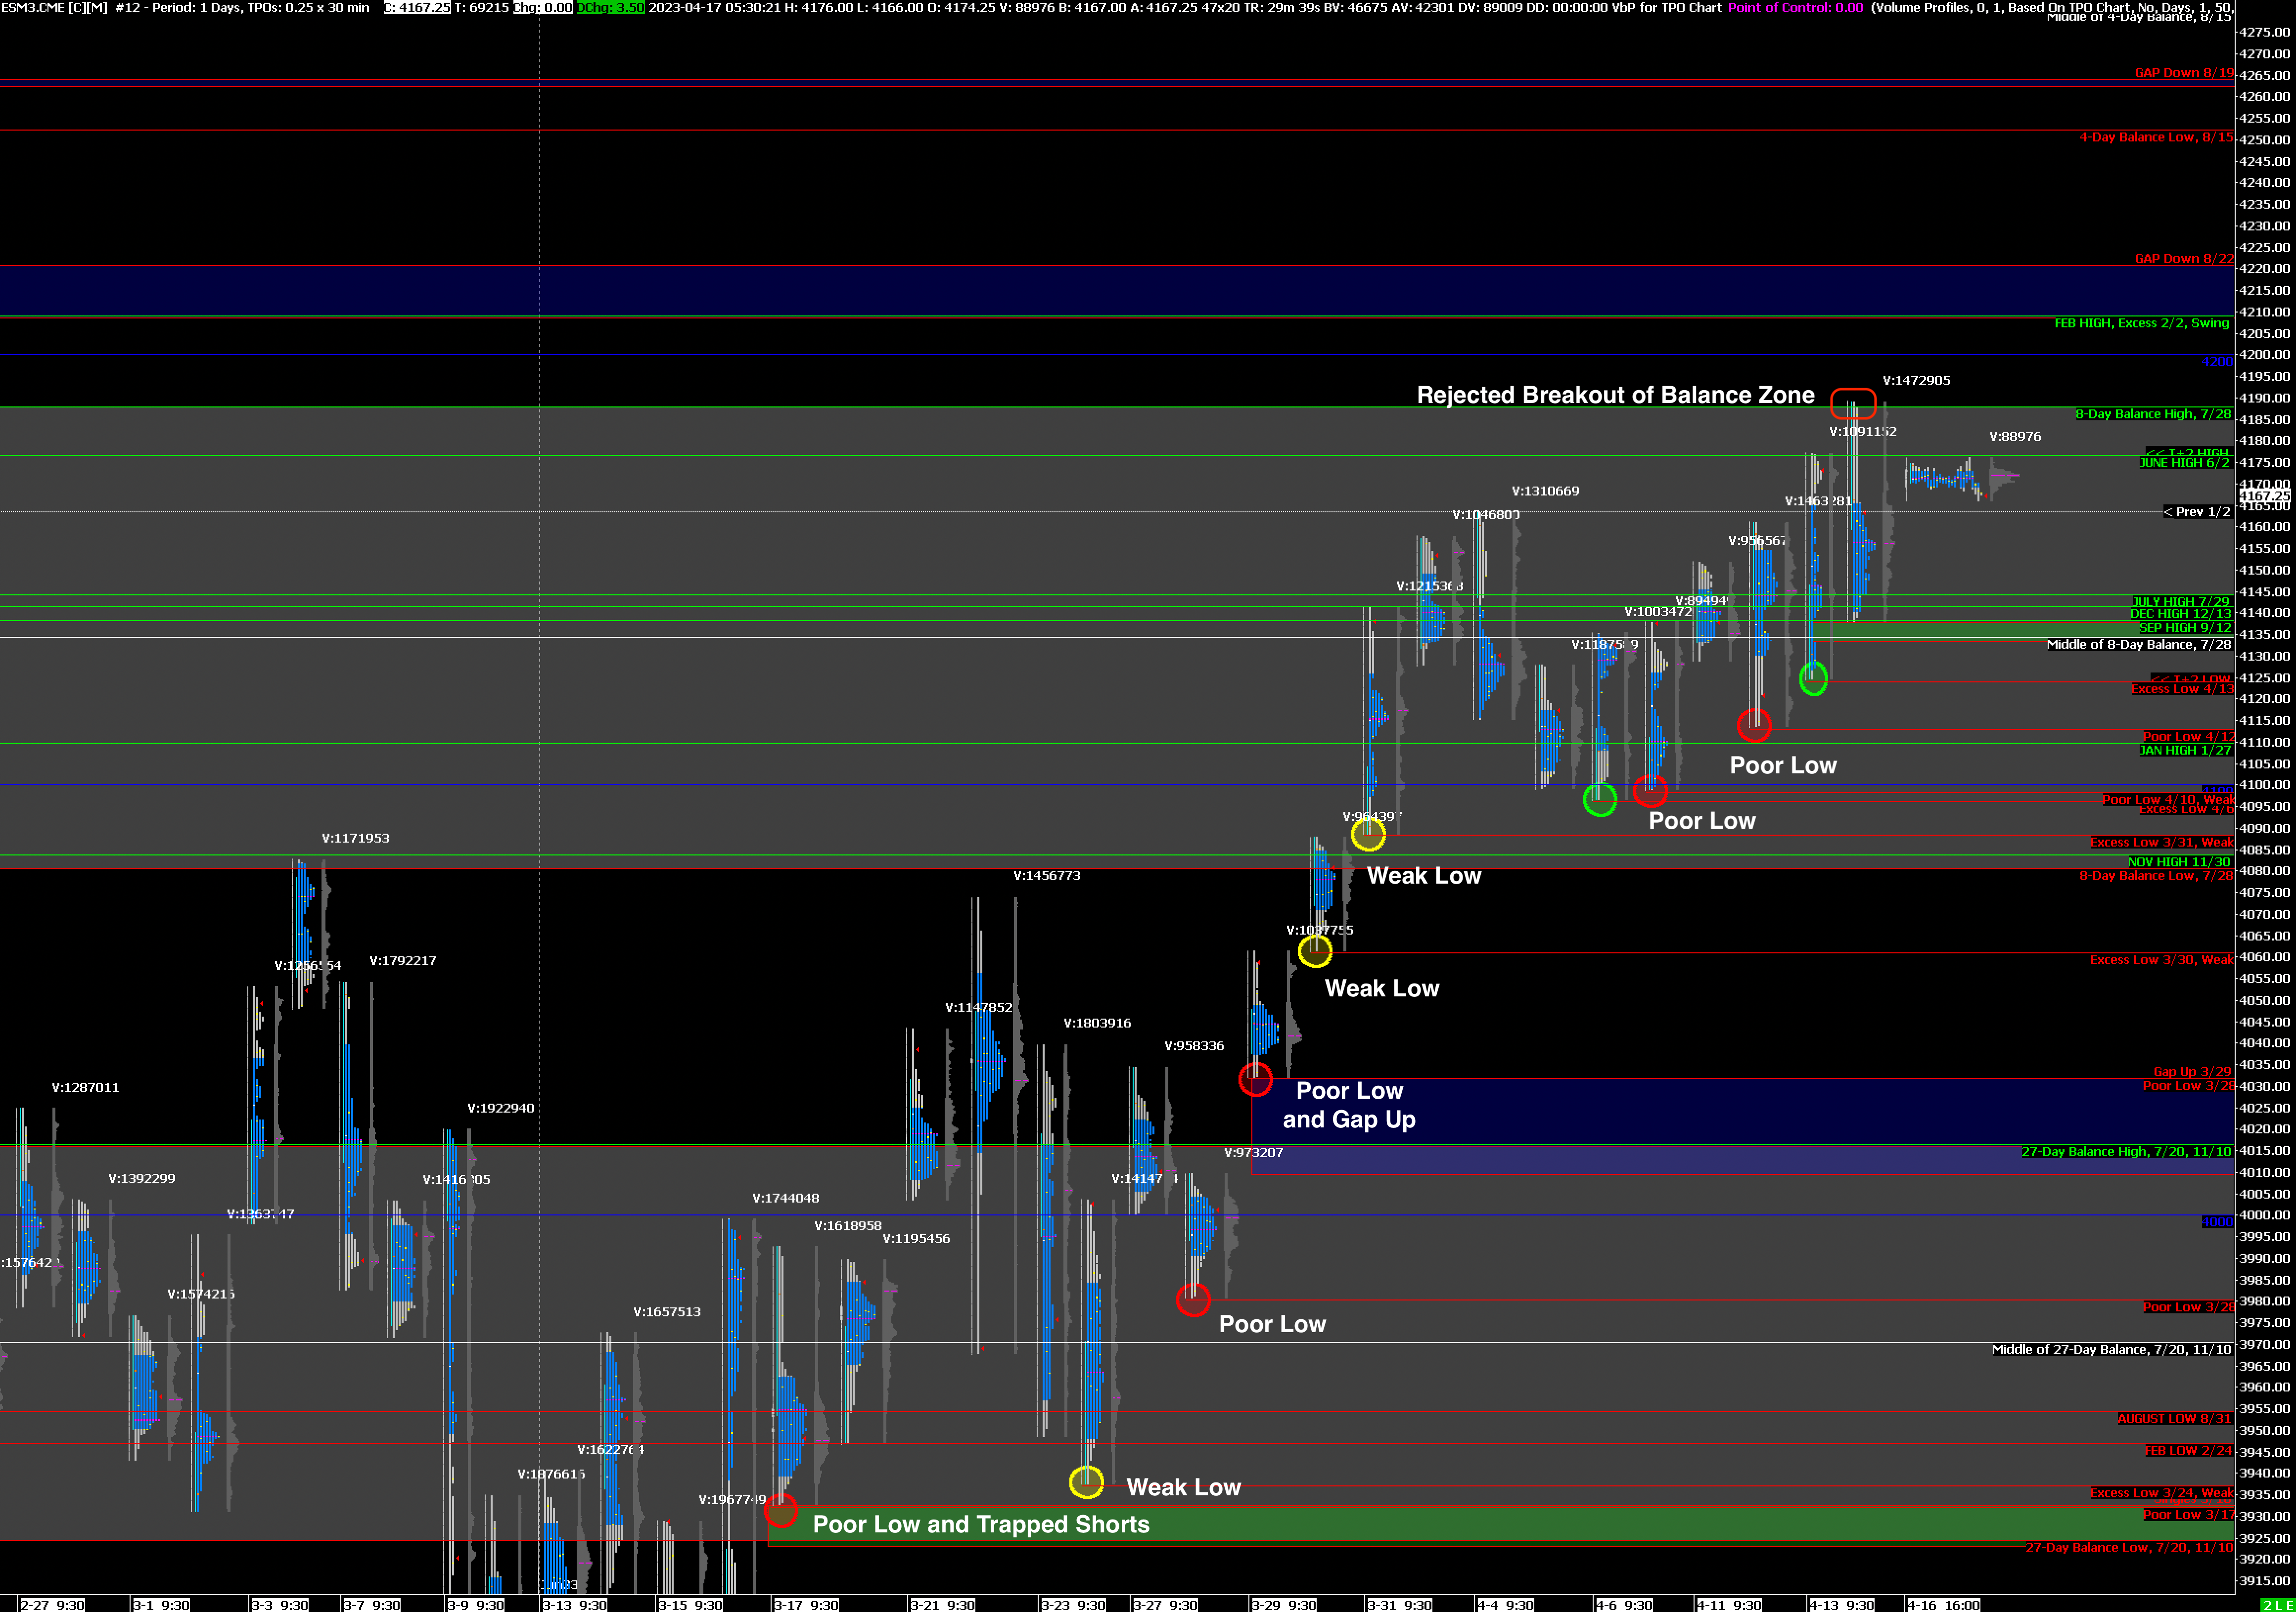Click the green 2 L E status box
The height and width of the screenshot is (1612, 2296).
tap(2277, 1605)
